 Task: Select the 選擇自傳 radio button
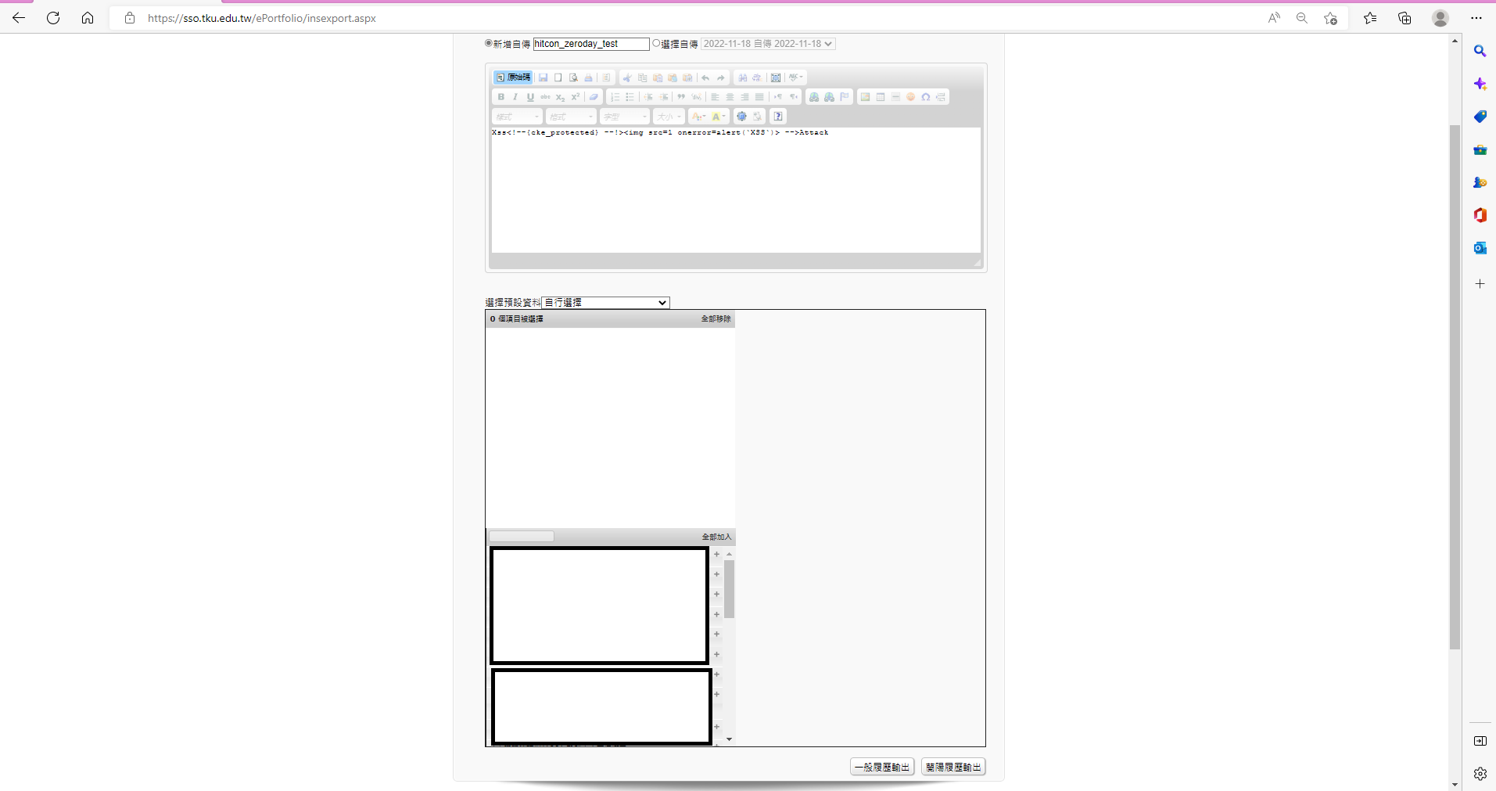pyautogui.click(x=656, y=43)
